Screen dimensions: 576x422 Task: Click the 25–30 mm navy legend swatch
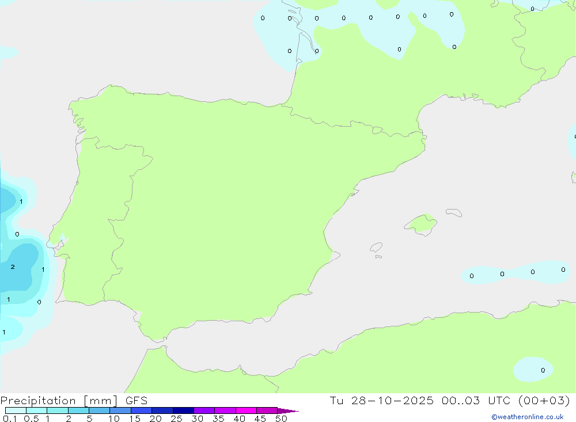pos(183,410)
